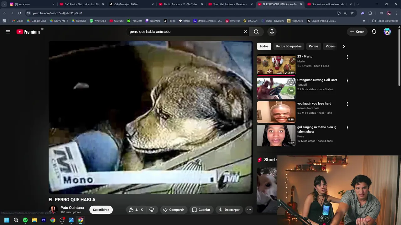Go back in browser history
This screenshot has width=401, height=225.
click(x=4, y=13)
